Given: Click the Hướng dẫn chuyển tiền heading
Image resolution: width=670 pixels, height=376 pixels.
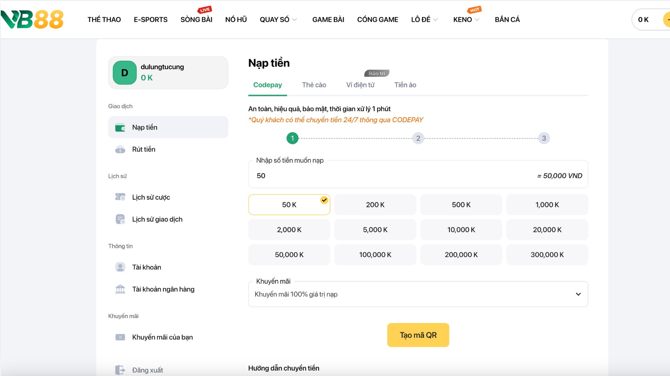Looking at the screenshot, I should pos(284,368).
